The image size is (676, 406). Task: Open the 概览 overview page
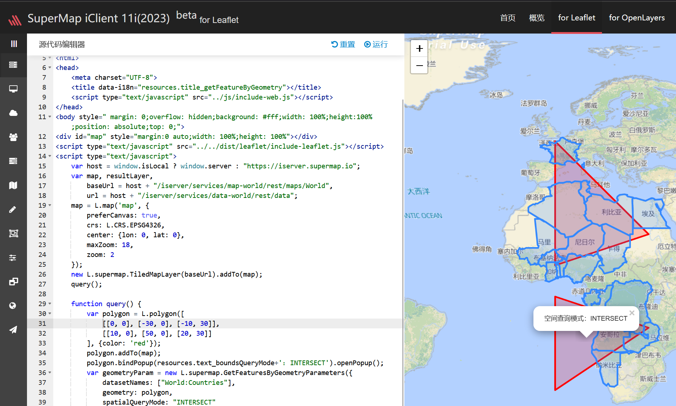click(537, 18)
